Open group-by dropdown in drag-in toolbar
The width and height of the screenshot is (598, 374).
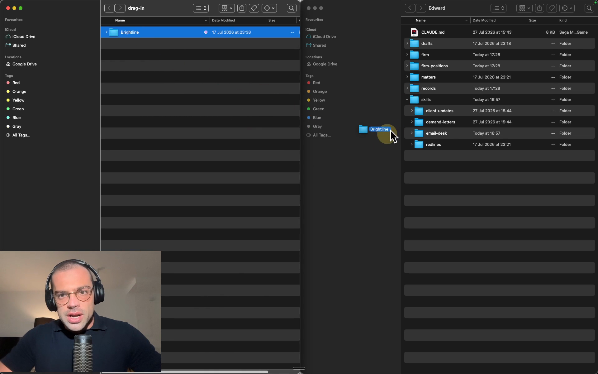point(226,8)
